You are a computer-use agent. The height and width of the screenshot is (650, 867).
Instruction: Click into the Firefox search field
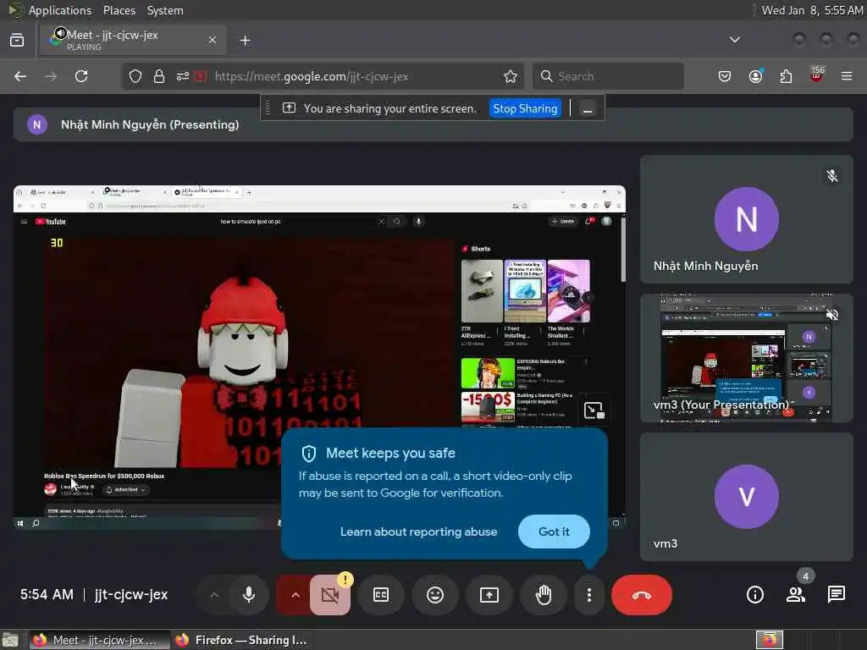608,76
